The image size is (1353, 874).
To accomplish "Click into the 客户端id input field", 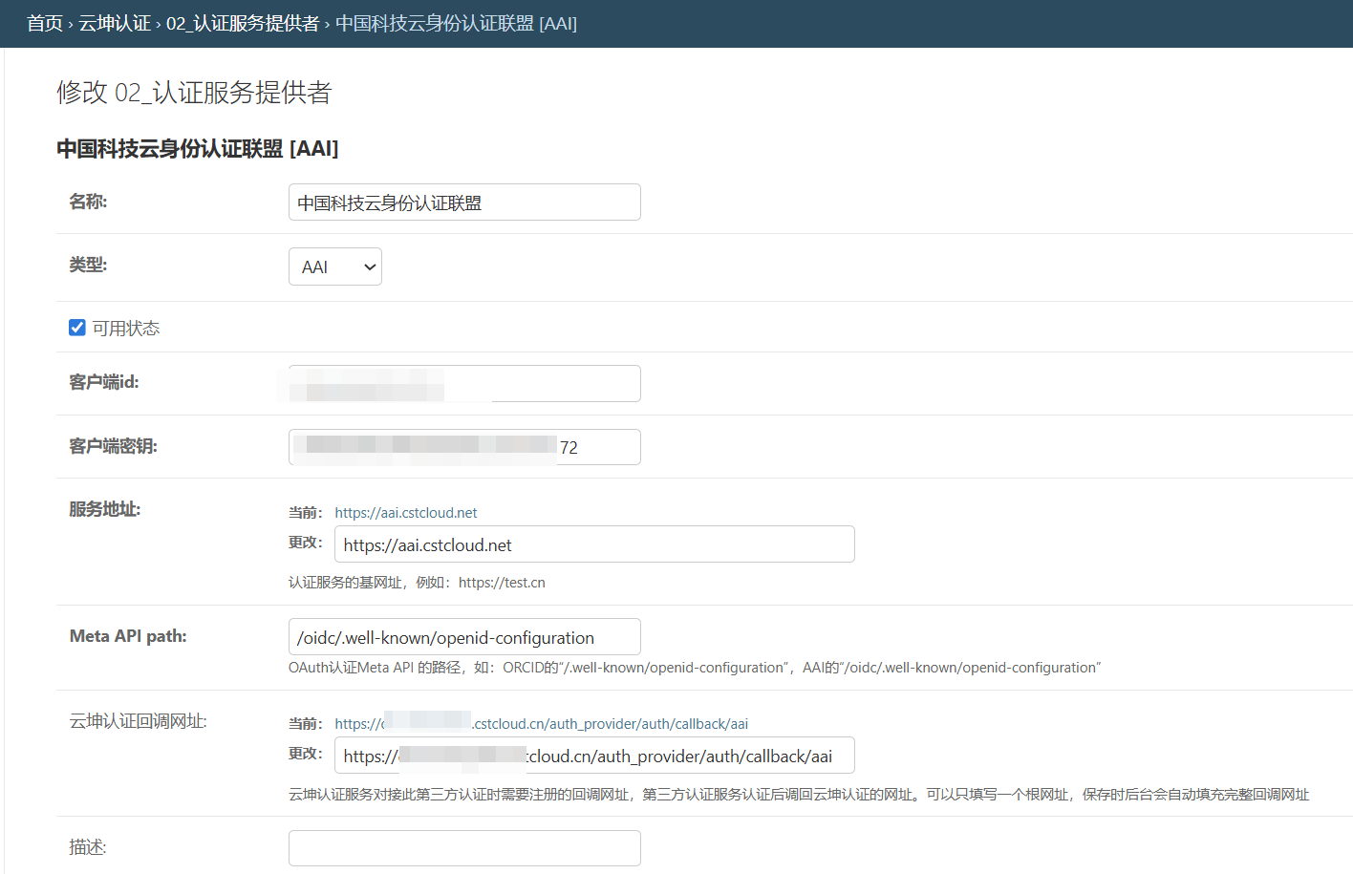I will point(464,384).
